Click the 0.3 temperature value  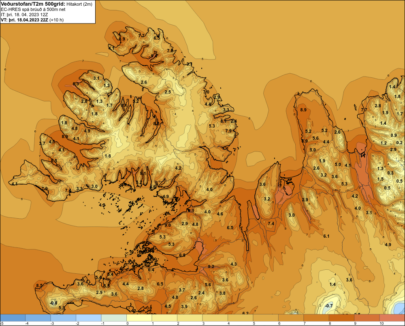click(x=390, y=173)
